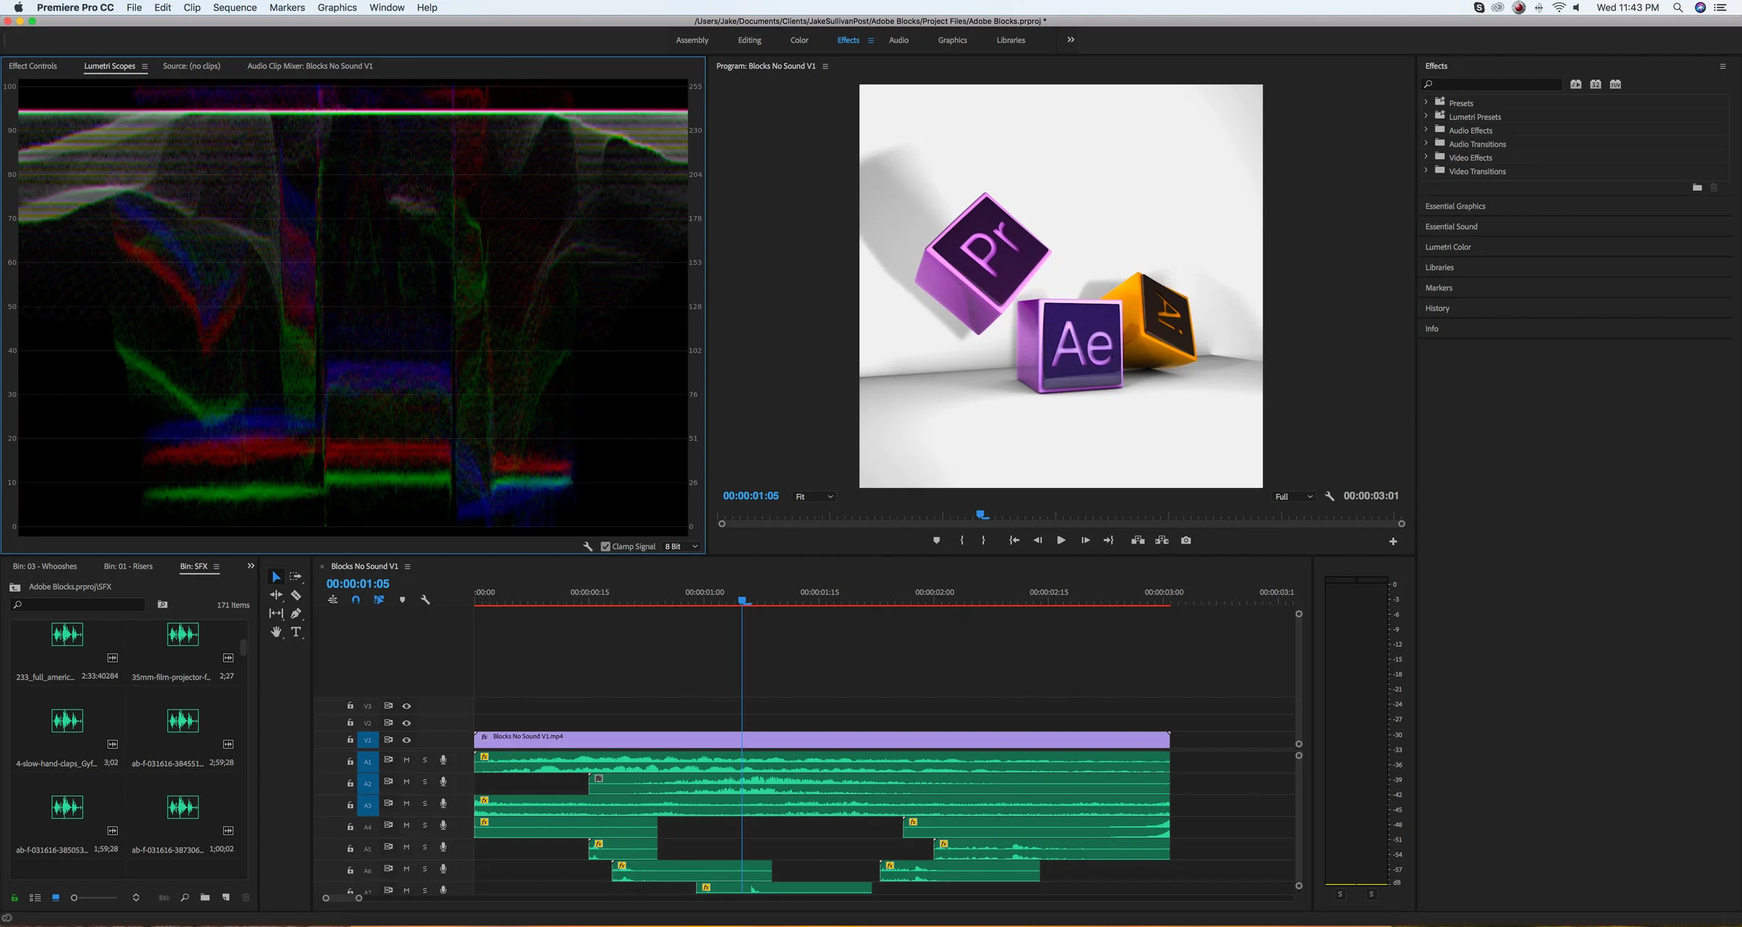Filter Accelerated Effects in Effects panel
This screenshot has height=927, width=1742.
(1575, 84)
